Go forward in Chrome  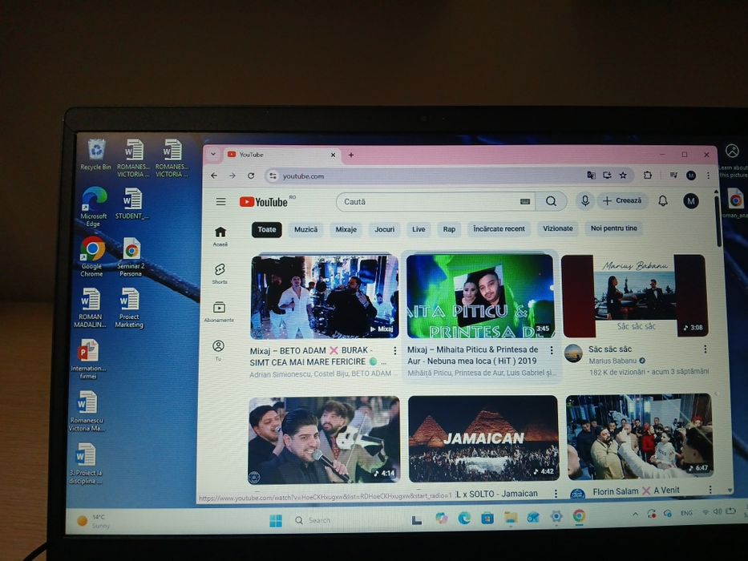point(232,176)
